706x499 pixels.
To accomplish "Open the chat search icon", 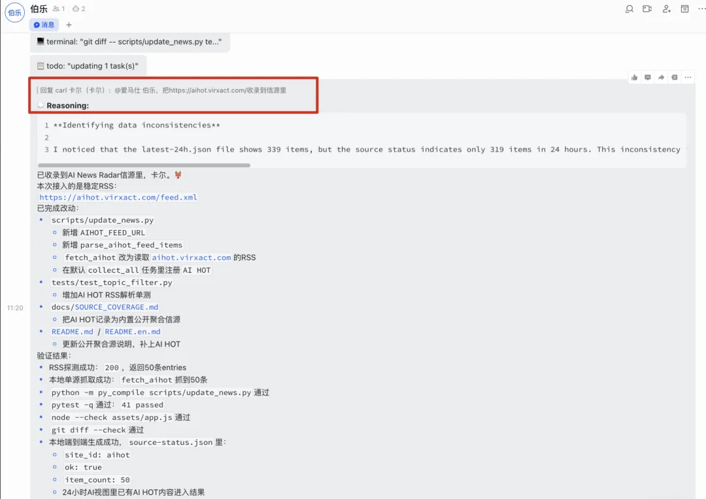I will tap(630, 9).
